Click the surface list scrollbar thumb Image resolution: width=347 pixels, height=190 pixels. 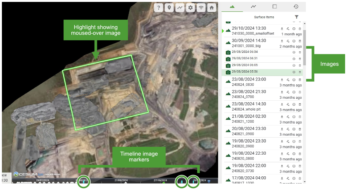coord(305,47)
